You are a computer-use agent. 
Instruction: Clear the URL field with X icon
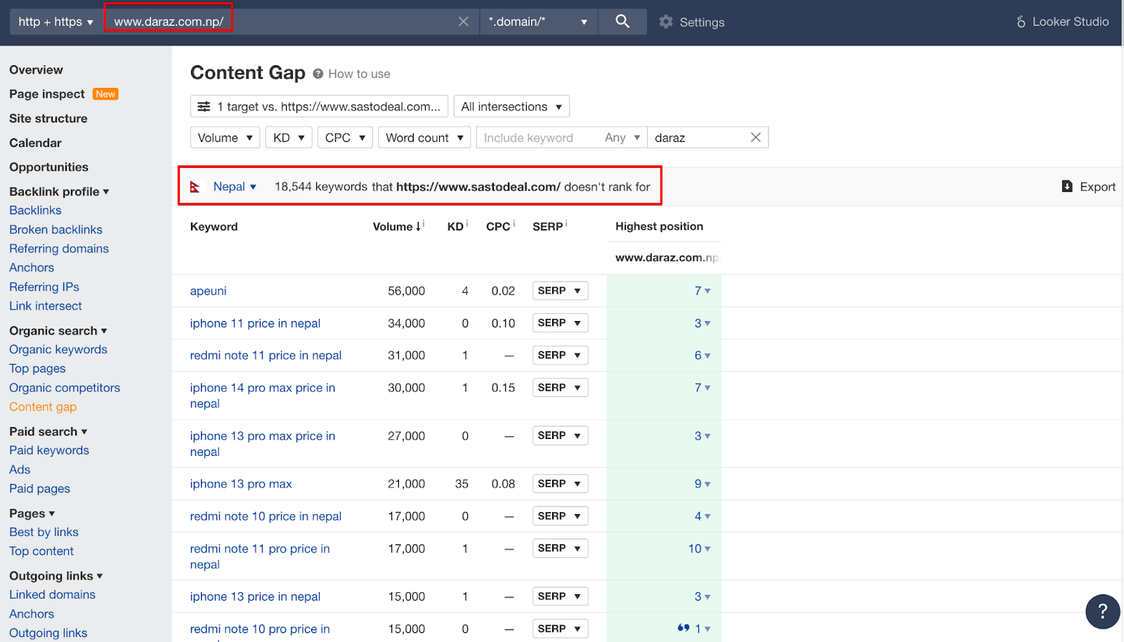464,22
